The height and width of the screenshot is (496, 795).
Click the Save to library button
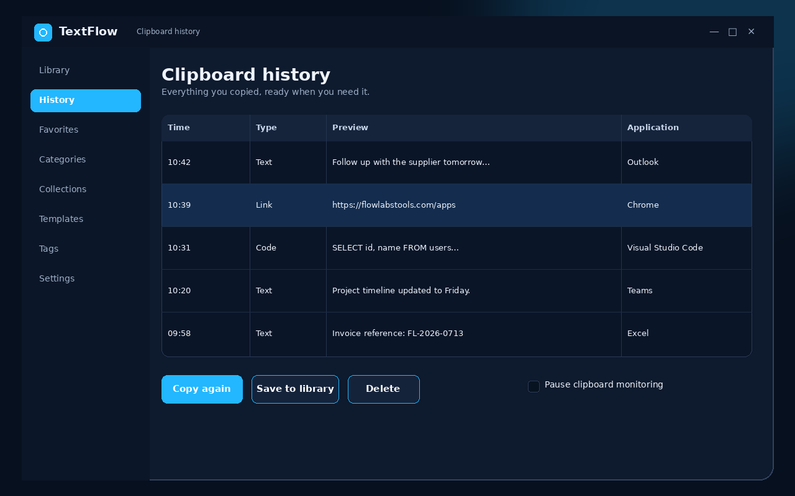(295, 389)
